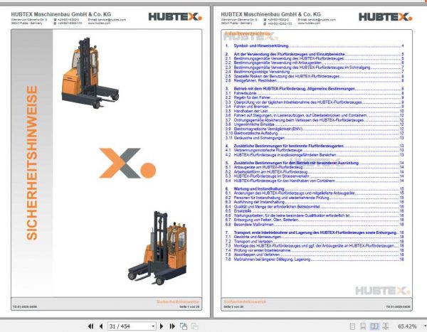The width and height of the screenshot is (427, 332).
Task: Click the grayed next view icon
Action: (194, 326)
